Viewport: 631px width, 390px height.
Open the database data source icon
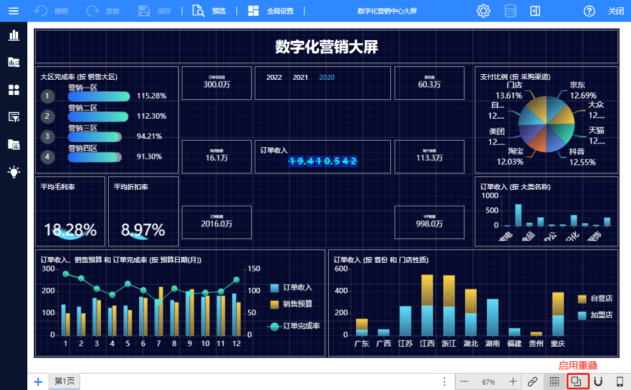tap(510, 11)
